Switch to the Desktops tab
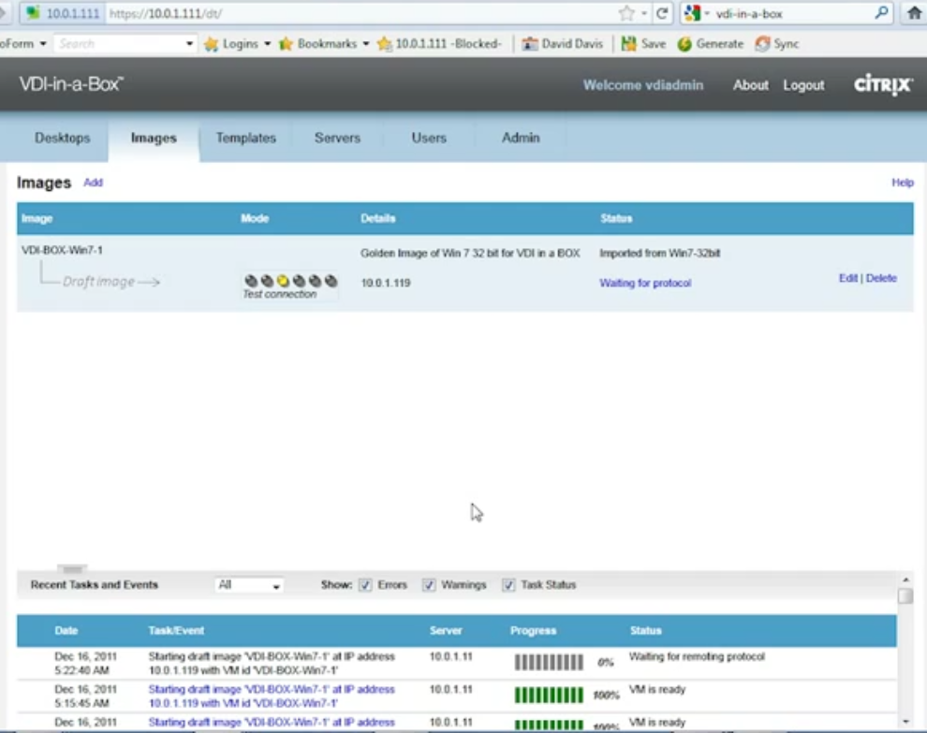The height and width of the screenshot is (733, 927). [x=62, y=138]
